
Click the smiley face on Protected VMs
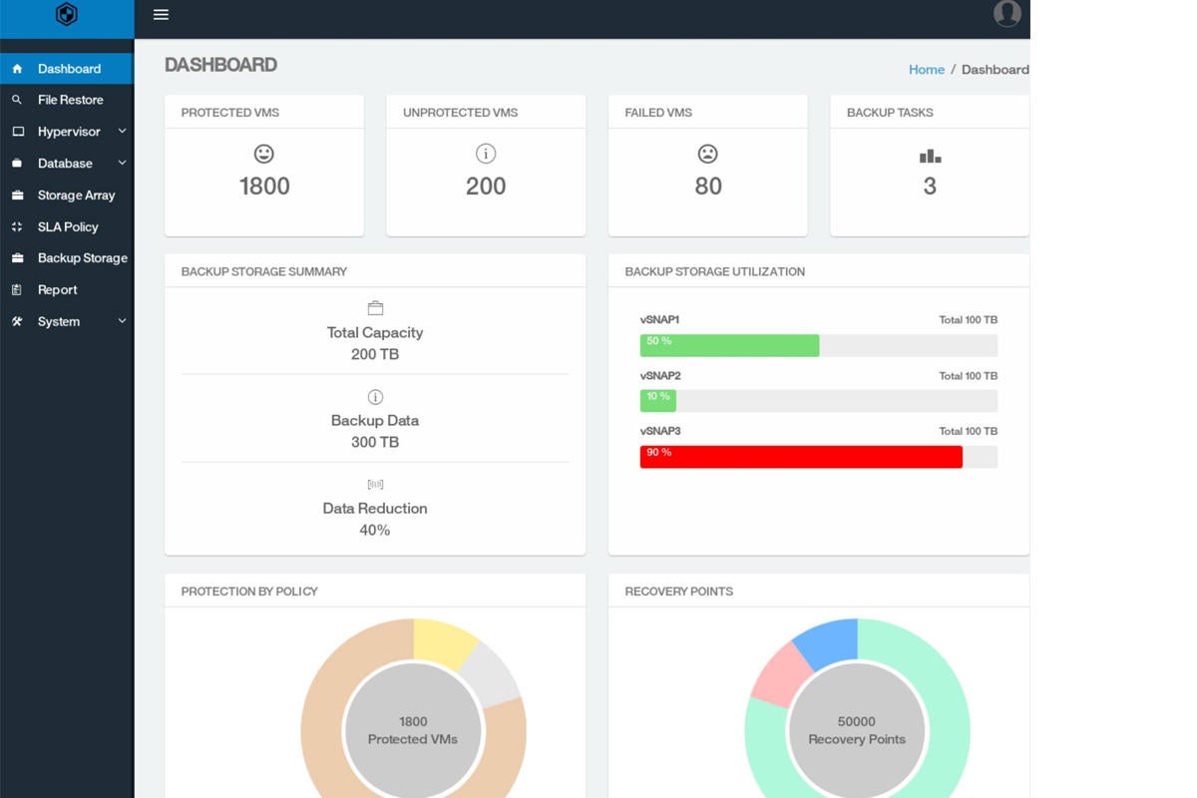tap(264, 154)
